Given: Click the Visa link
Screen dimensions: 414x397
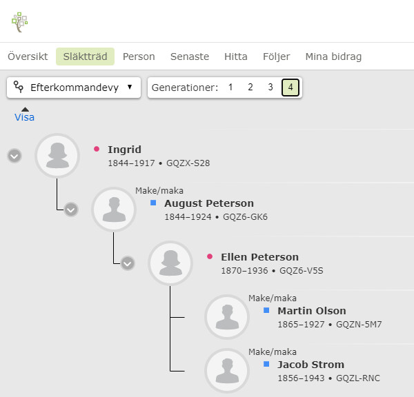Looking at the screenshot, I should [25, 117].
